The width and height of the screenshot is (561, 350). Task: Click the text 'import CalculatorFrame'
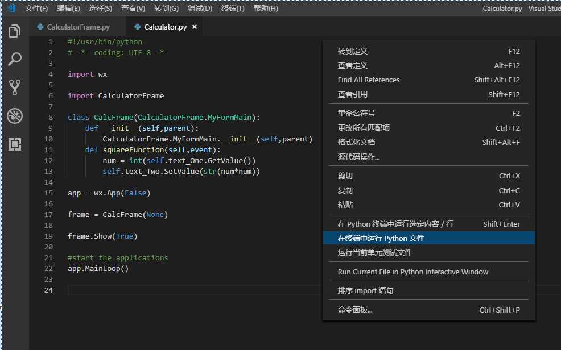(116, 95)
